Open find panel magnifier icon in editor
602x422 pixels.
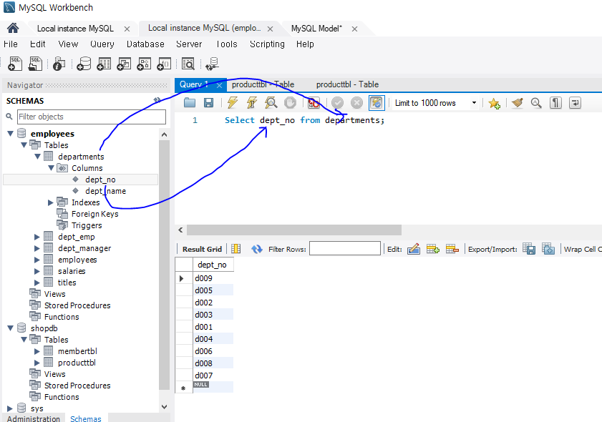coord(536,103)
